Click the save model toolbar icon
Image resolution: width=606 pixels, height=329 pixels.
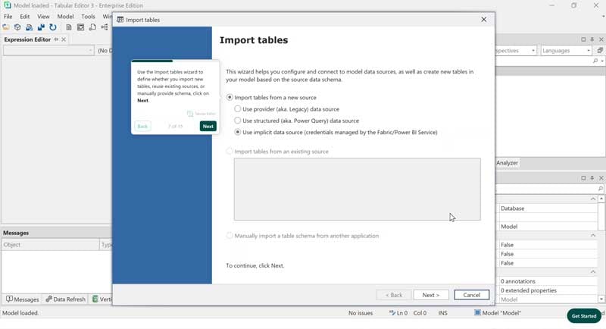(x=29, y=27)
